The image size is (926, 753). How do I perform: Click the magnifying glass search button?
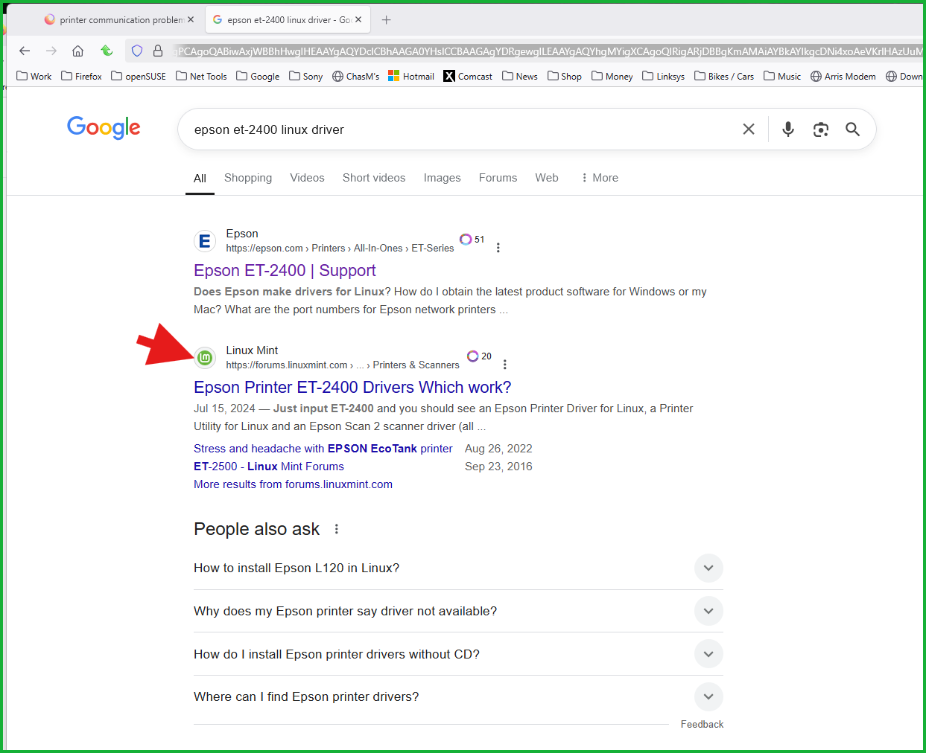point(853,129)
